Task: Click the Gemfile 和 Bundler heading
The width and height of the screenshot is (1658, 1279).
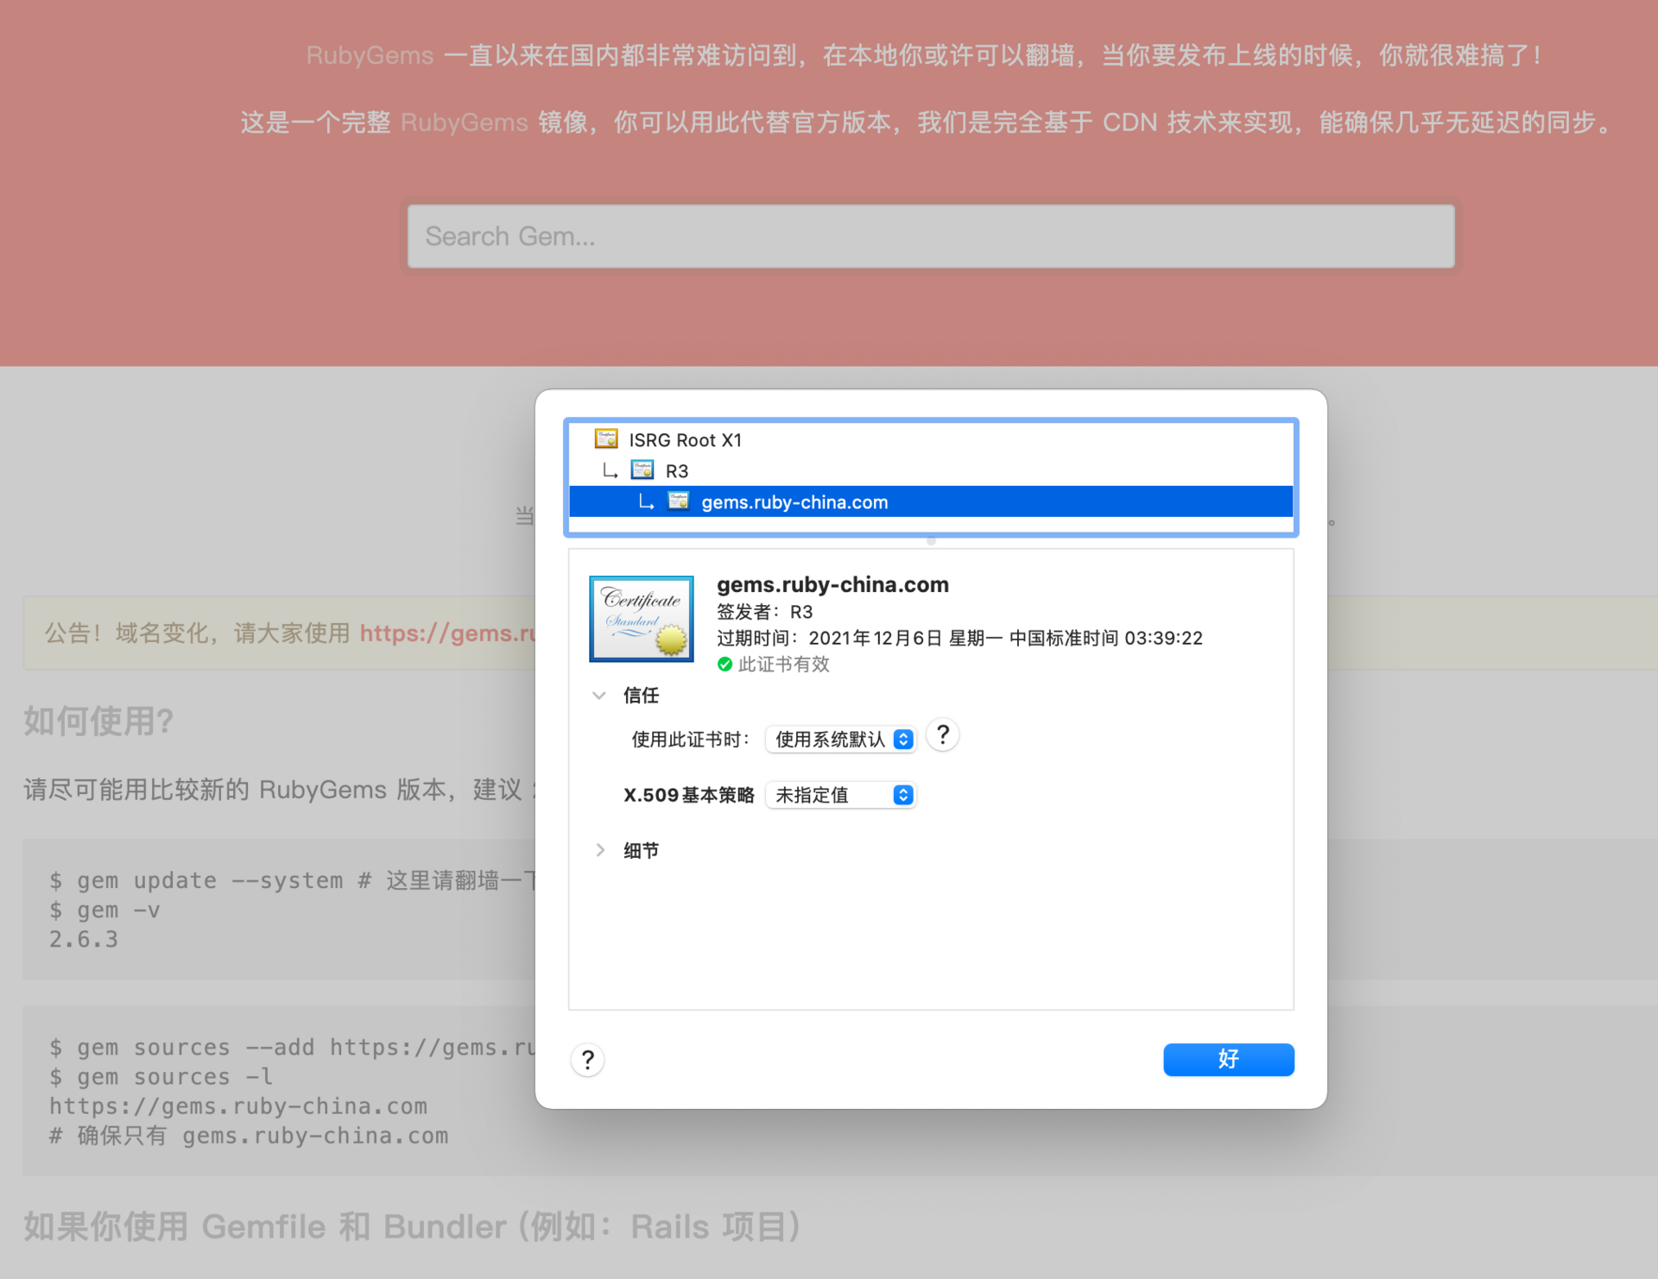Action: click(412, 1226)
